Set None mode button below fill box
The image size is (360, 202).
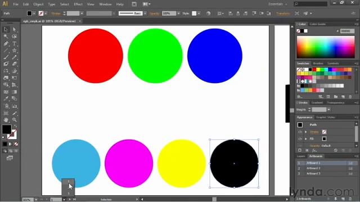(16, 144)
